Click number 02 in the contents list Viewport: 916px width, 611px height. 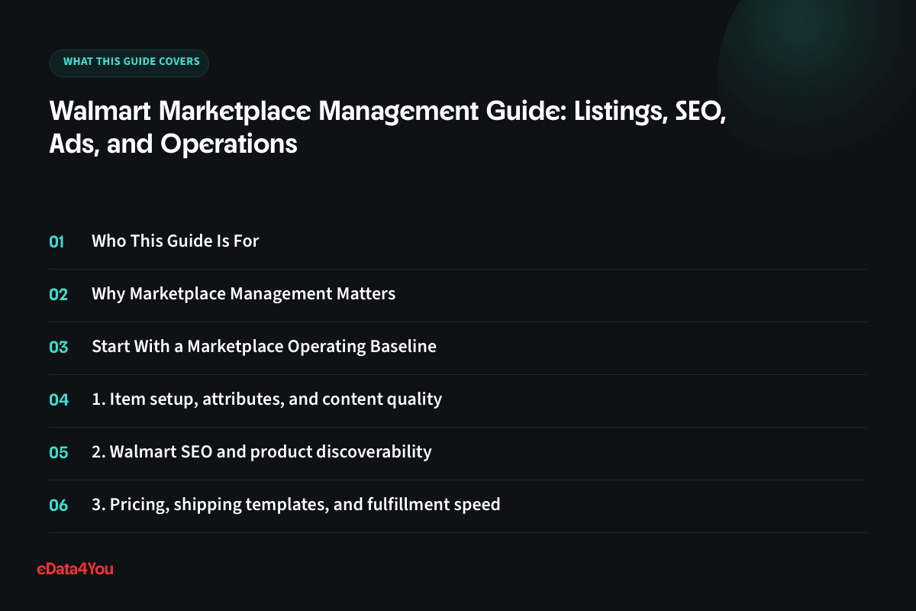point(59,295)
